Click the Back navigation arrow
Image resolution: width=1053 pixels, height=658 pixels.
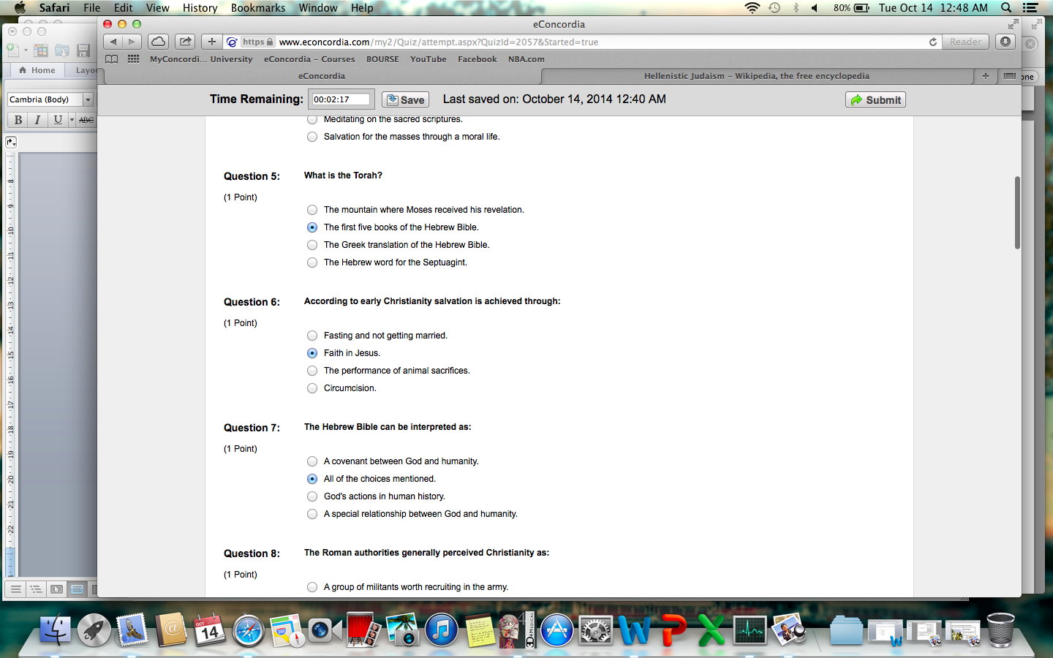113,42
